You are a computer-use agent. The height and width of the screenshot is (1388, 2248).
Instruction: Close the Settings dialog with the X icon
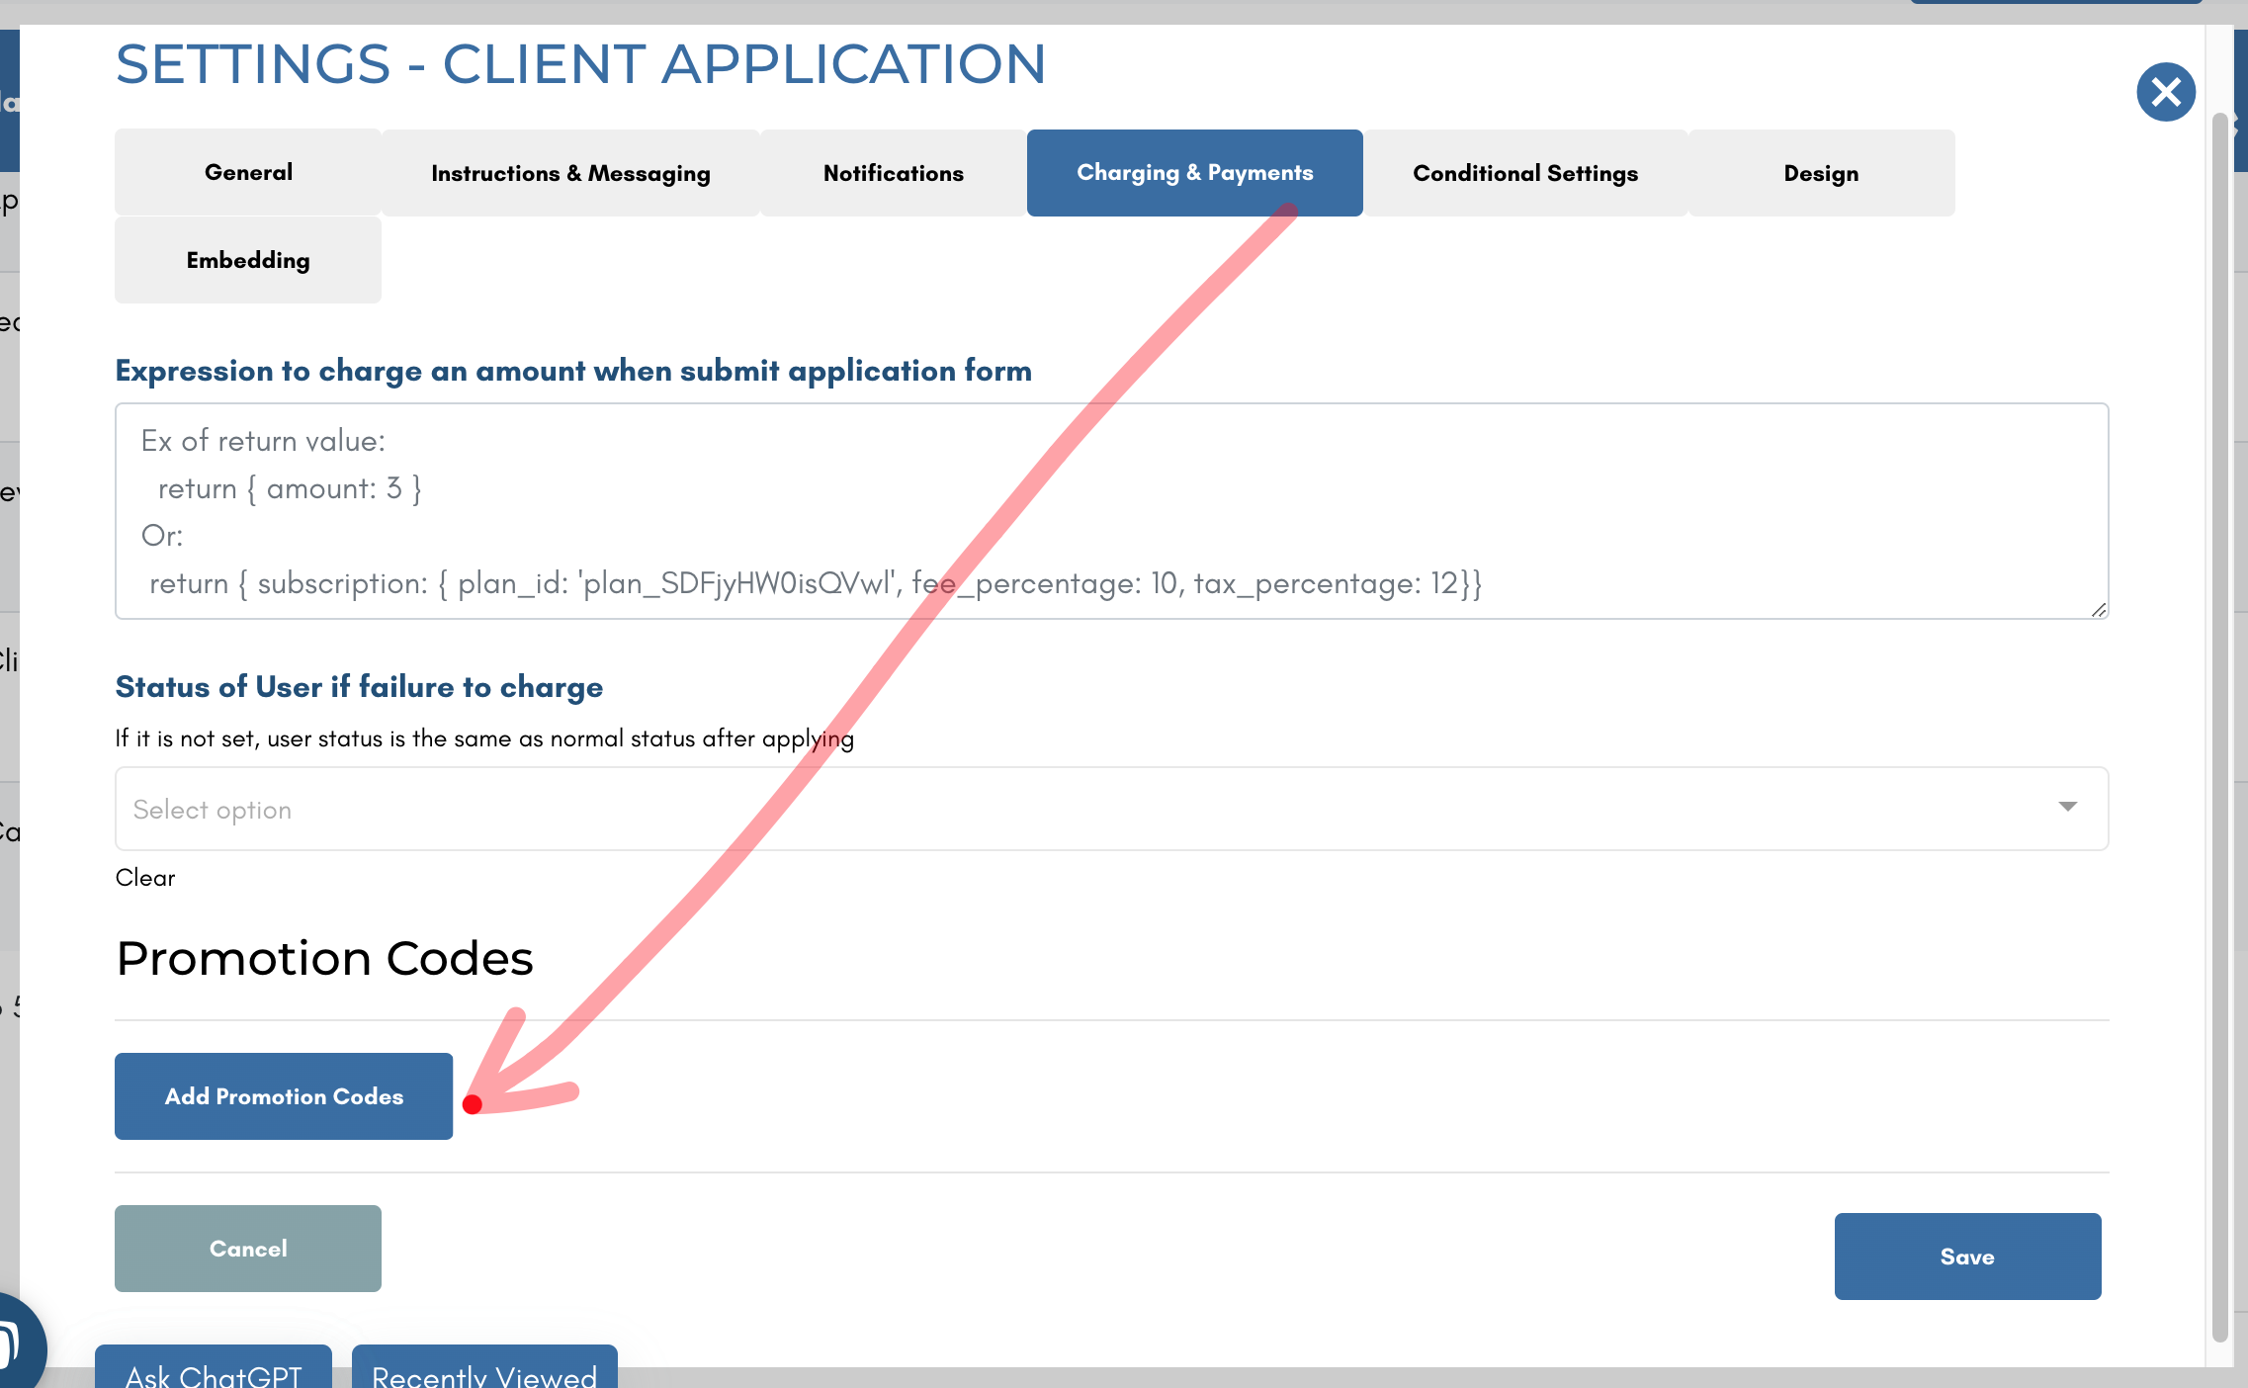(x=2165, y=92)
